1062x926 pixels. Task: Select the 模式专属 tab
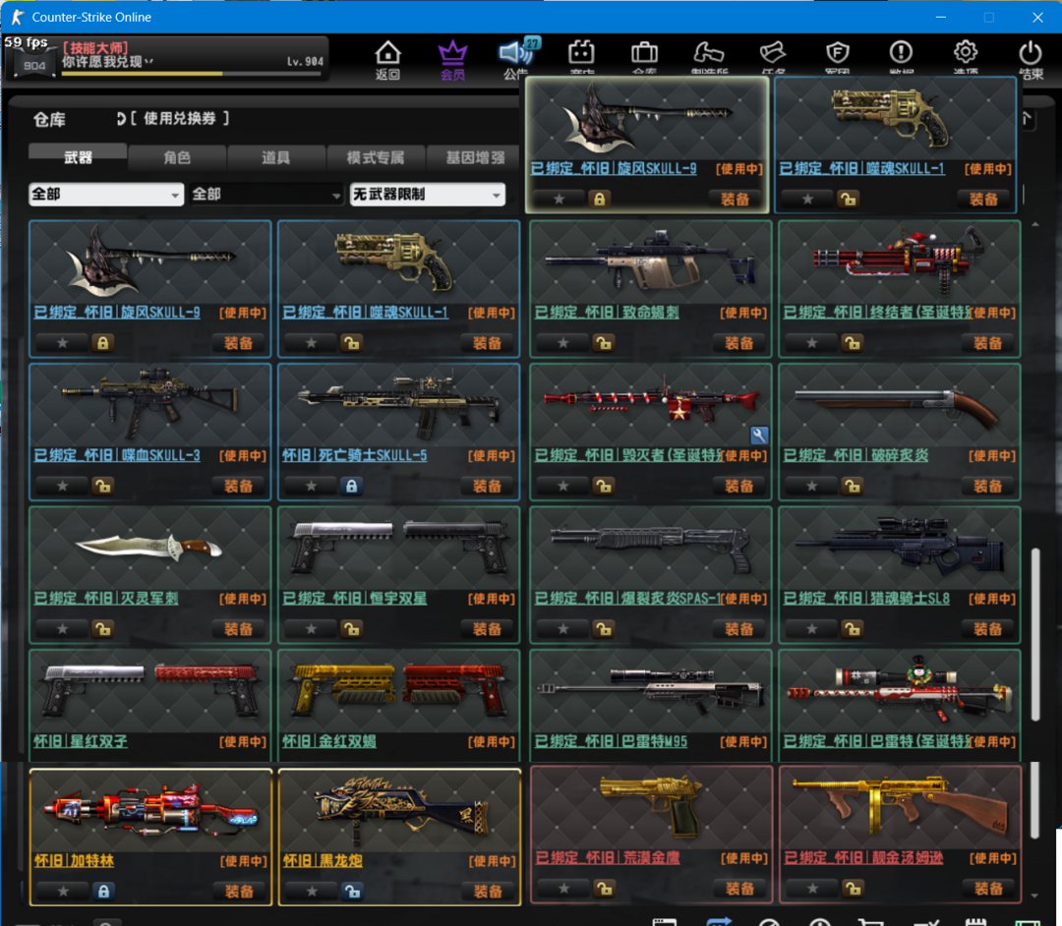coord(376,157)
